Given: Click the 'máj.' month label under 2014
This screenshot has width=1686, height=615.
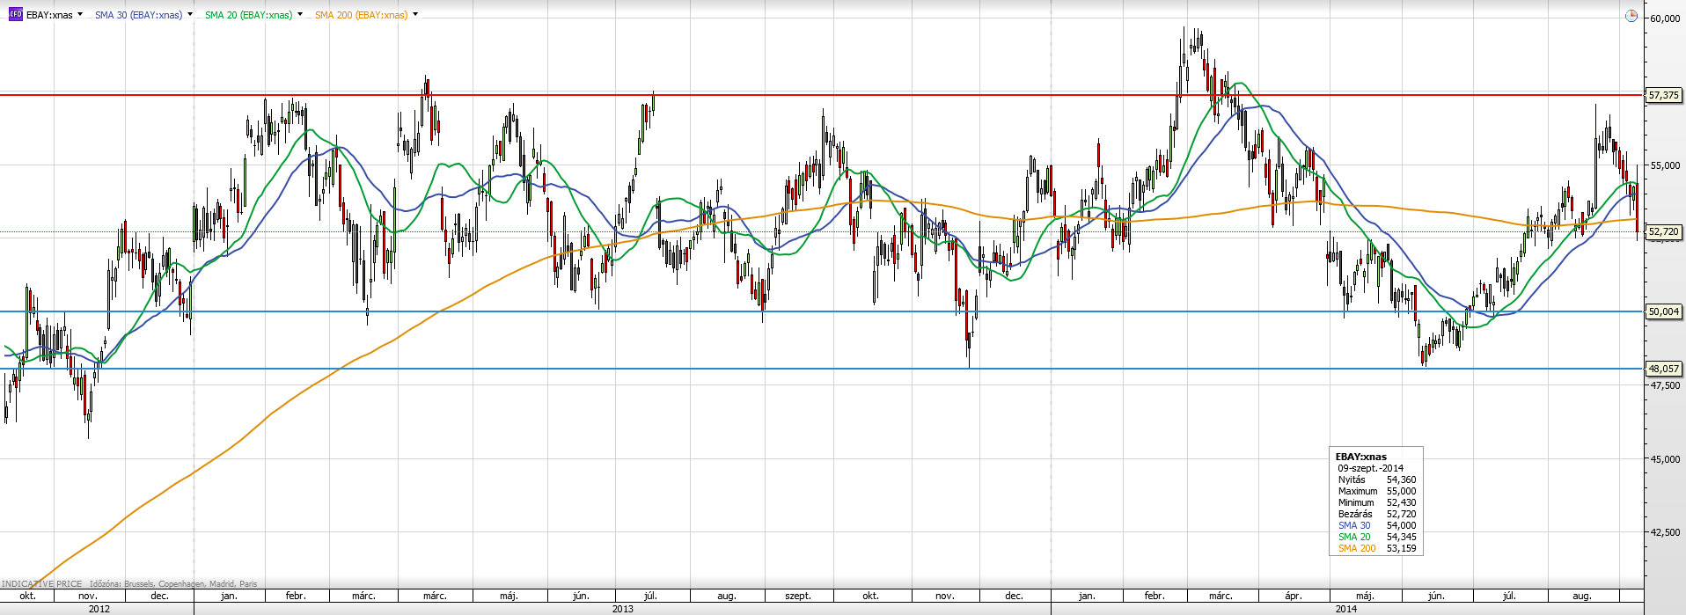Looking at the screenshot, I should pos(1364,596).
